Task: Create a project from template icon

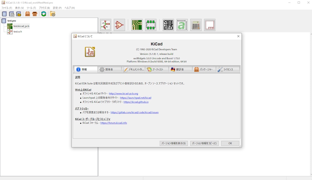Action: [x=12, y=14]
